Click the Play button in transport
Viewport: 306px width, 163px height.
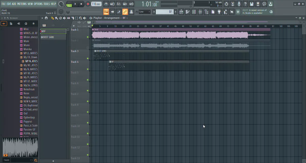[x=75, y=4]
